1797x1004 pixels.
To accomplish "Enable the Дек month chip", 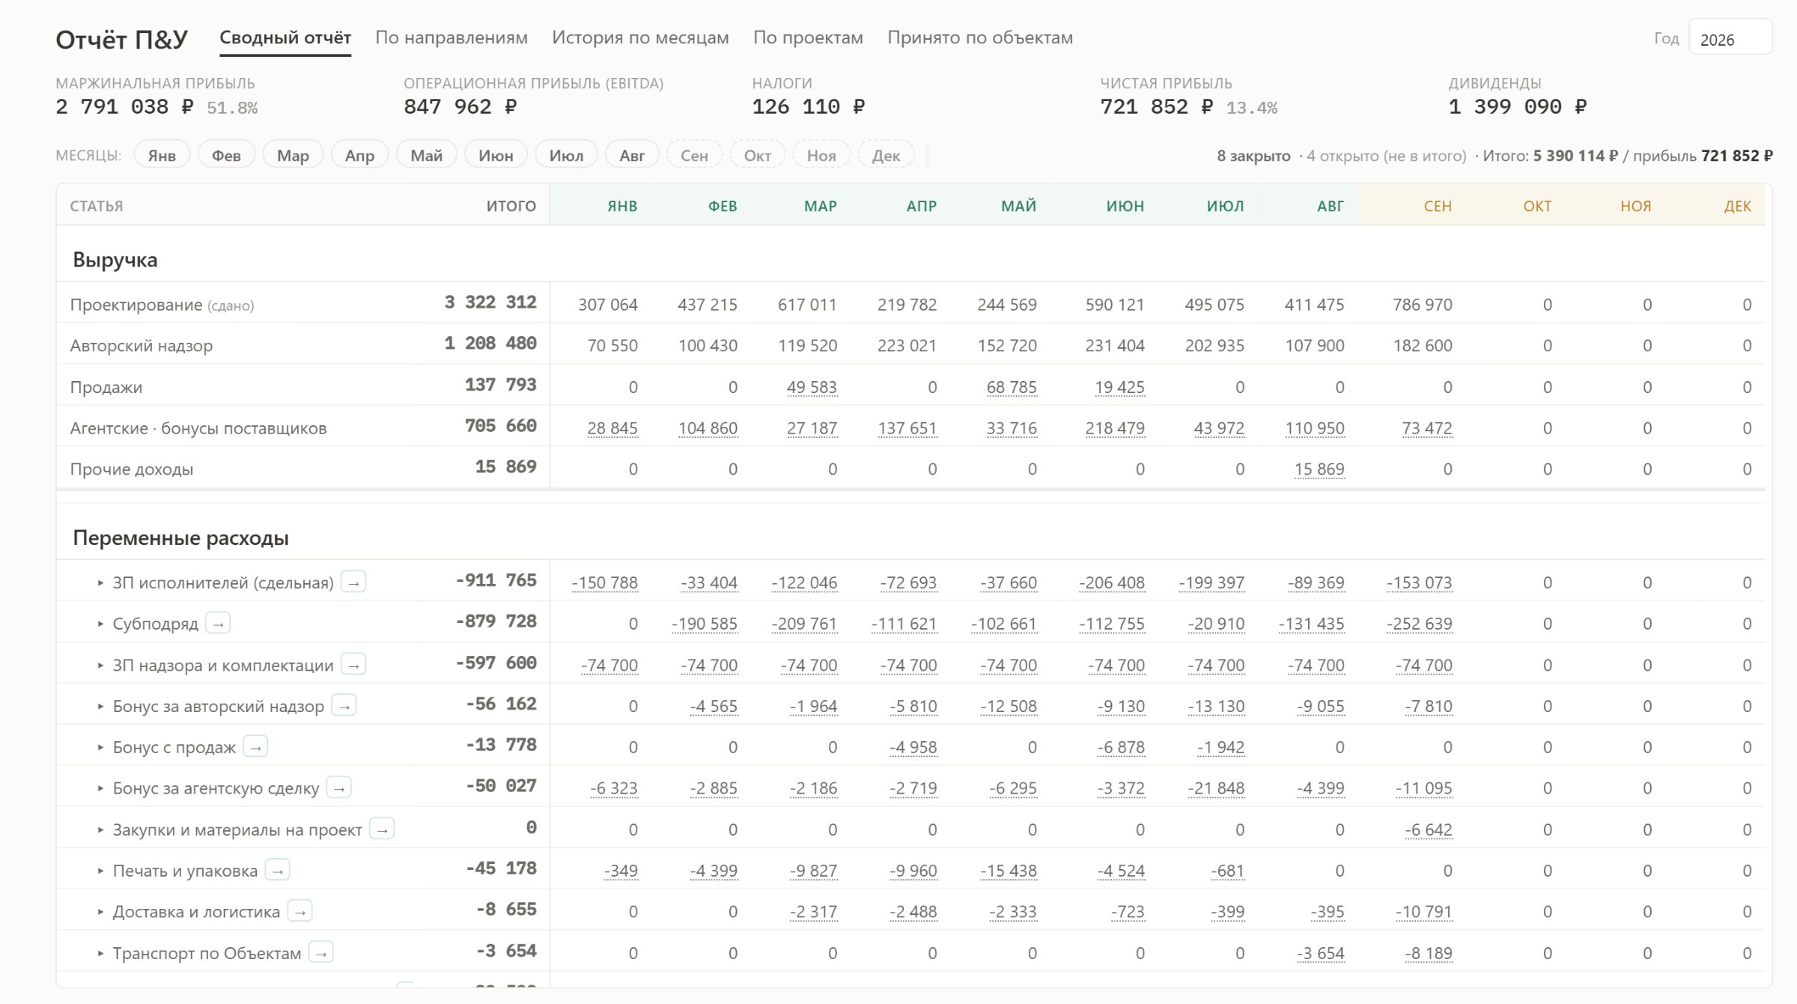I will pos(886,155).
